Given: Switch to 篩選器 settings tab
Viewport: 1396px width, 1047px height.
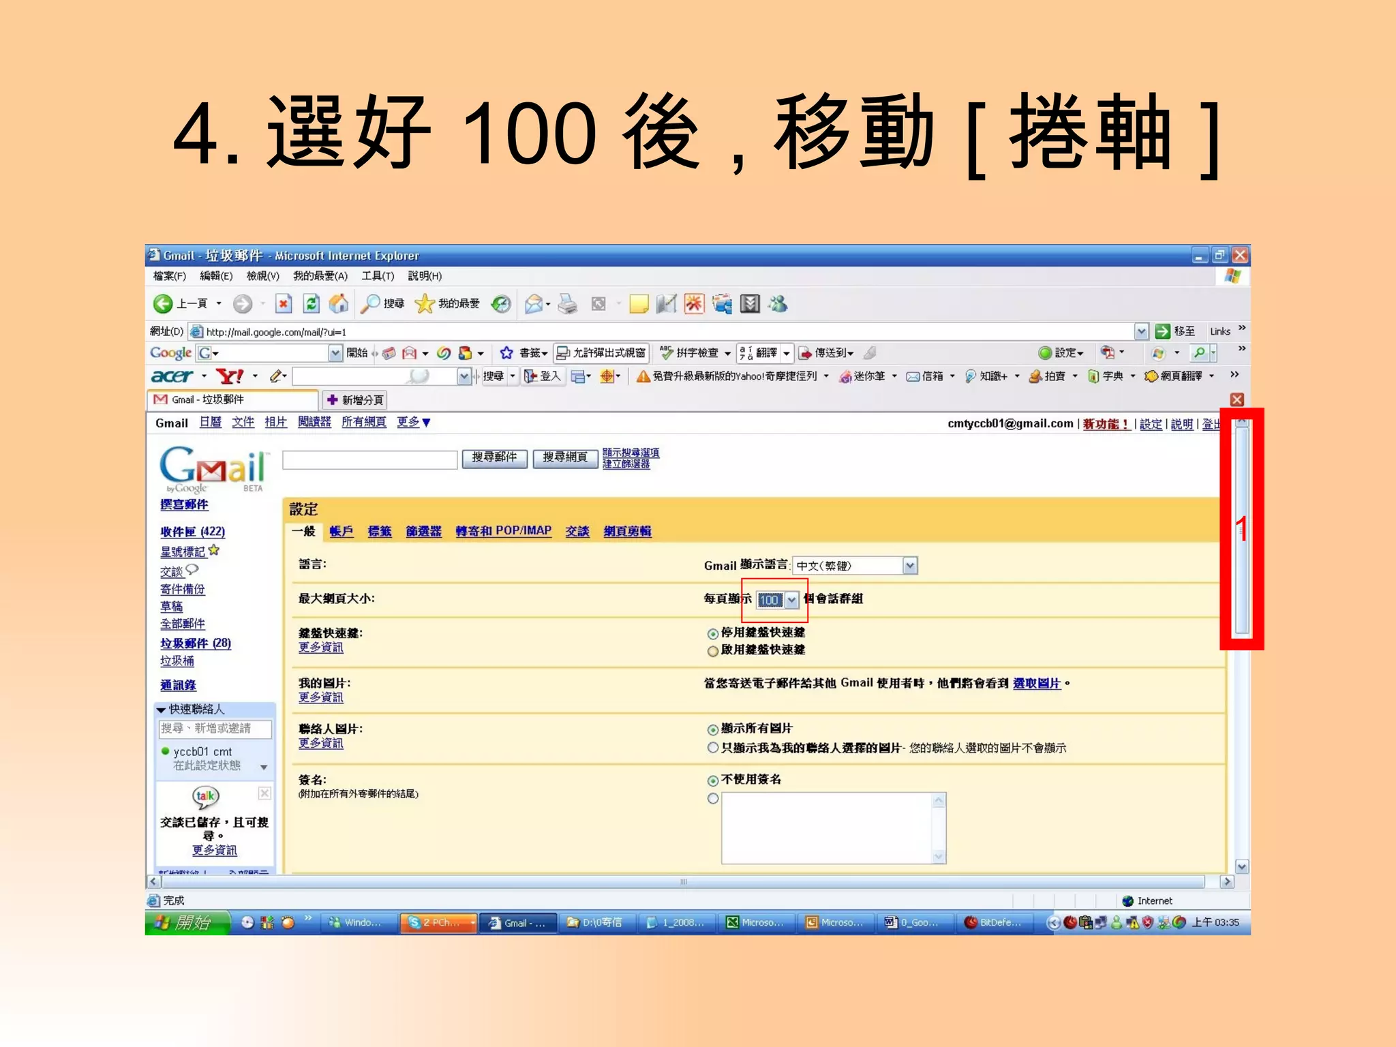Looking at the screenshot, I should point(423,532).
